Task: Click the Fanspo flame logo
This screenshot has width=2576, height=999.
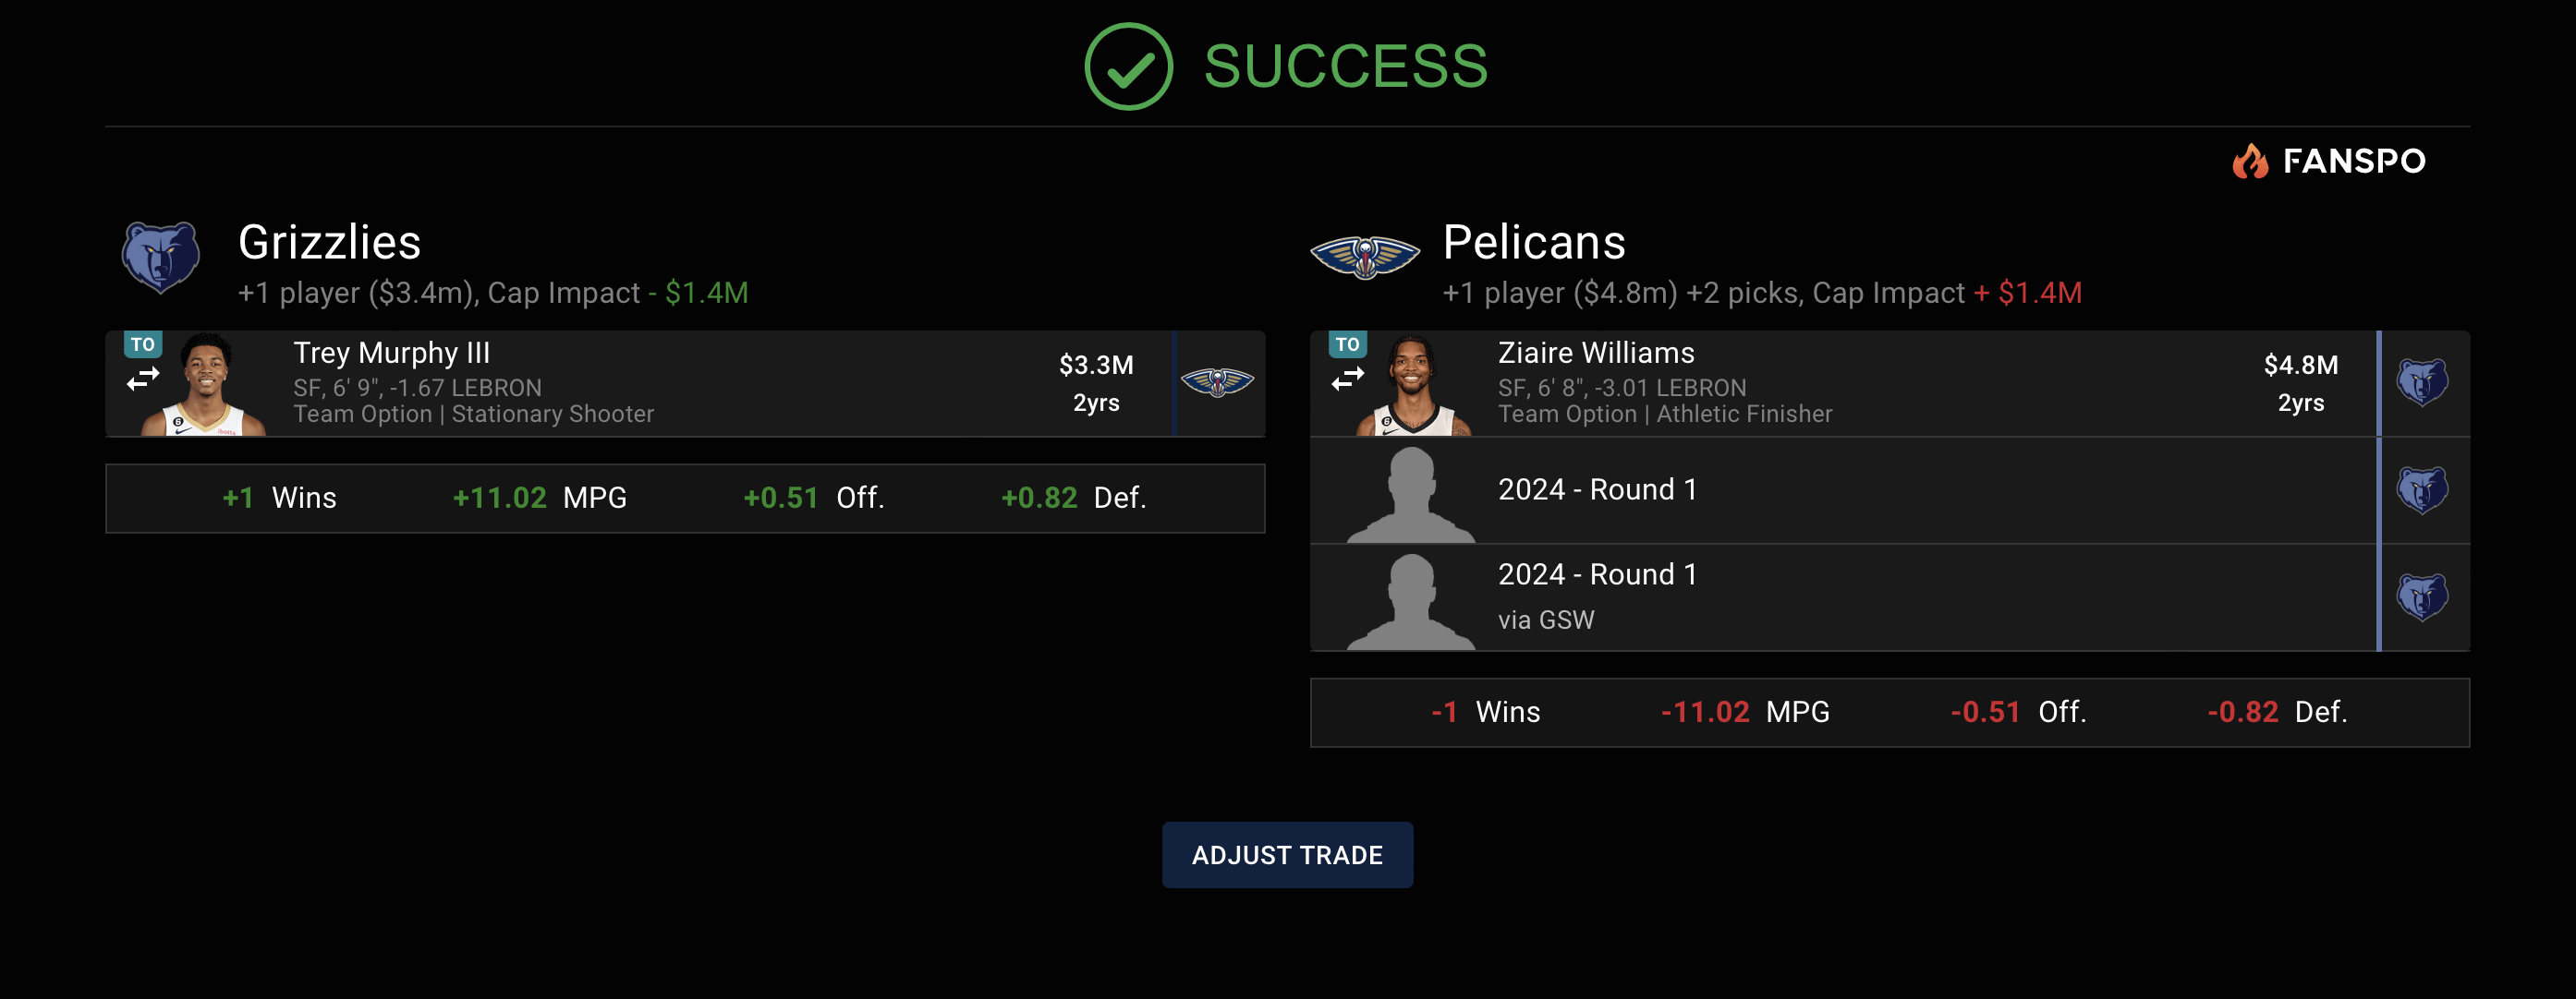Action: click(x=2250, y=161)
